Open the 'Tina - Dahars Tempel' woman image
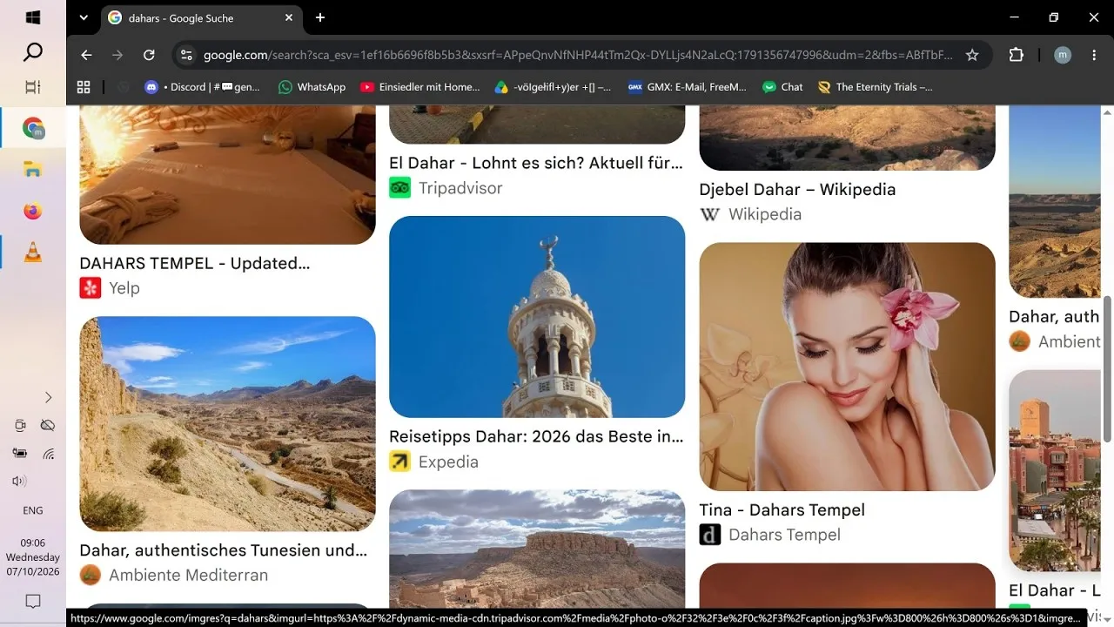This screenshot has height=627, width=1114. (x=847, y=367)
